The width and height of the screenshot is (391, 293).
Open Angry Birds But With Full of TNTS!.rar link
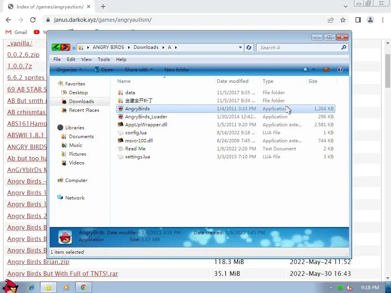[x=63, y=274]
